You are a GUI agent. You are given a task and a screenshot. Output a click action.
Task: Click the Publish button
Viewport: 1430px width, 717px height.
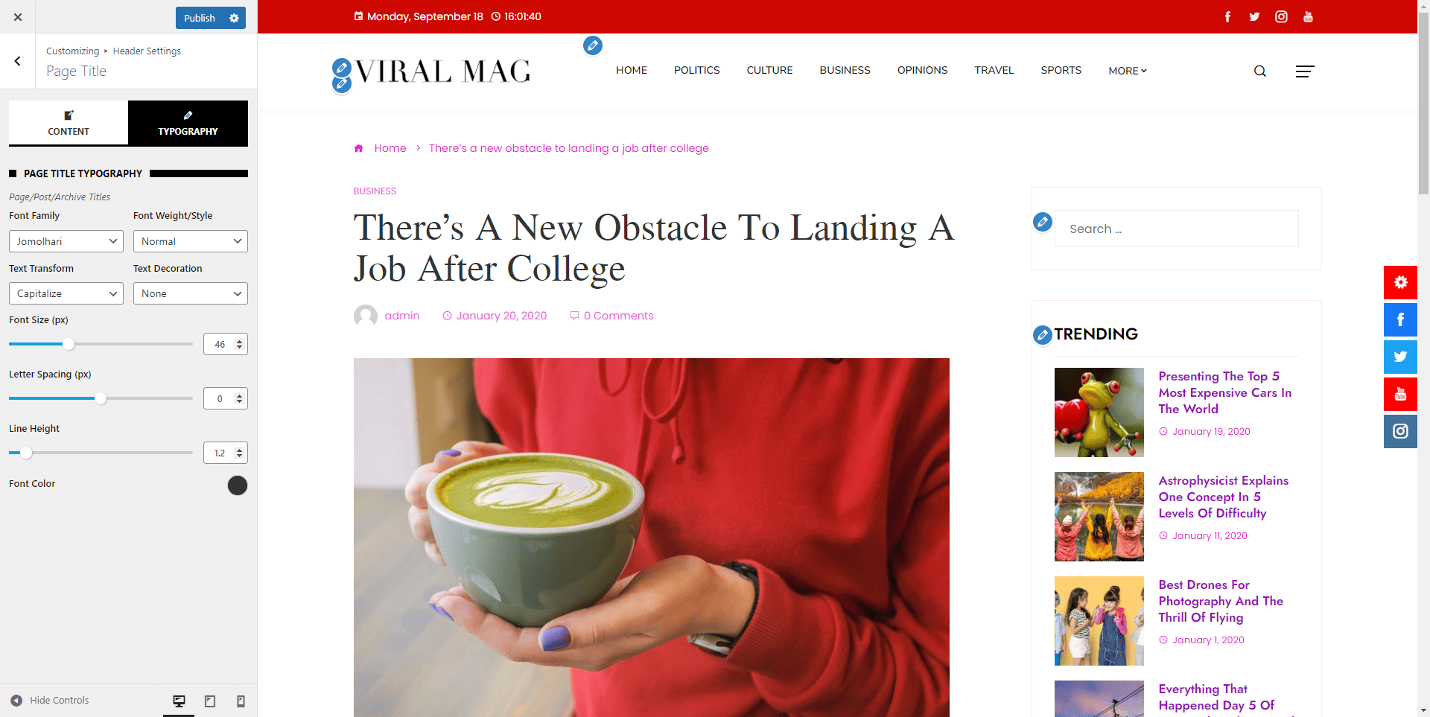[200, 18]
